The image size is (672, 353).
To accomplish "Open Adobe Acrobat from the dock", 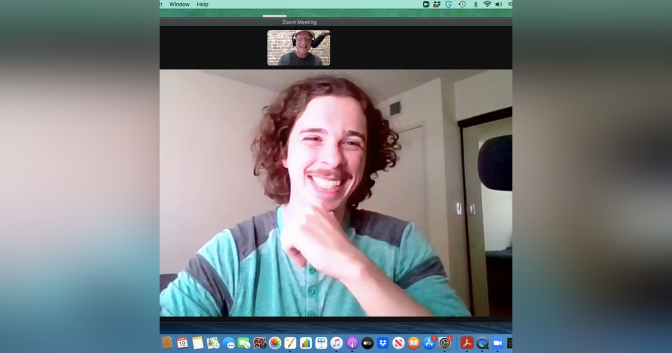I will pyautogui.click(x=467, y=343).
